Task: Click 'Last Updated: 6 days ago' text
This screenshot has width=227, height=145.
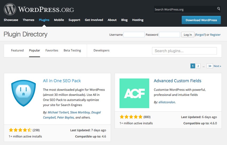Action: pyautogui.click(x=199, y=117)
